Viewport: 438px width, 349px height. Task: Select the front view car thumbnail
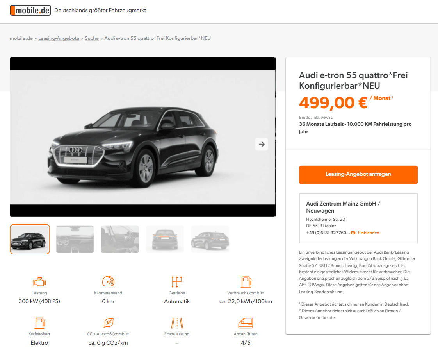tap(30, 239)
